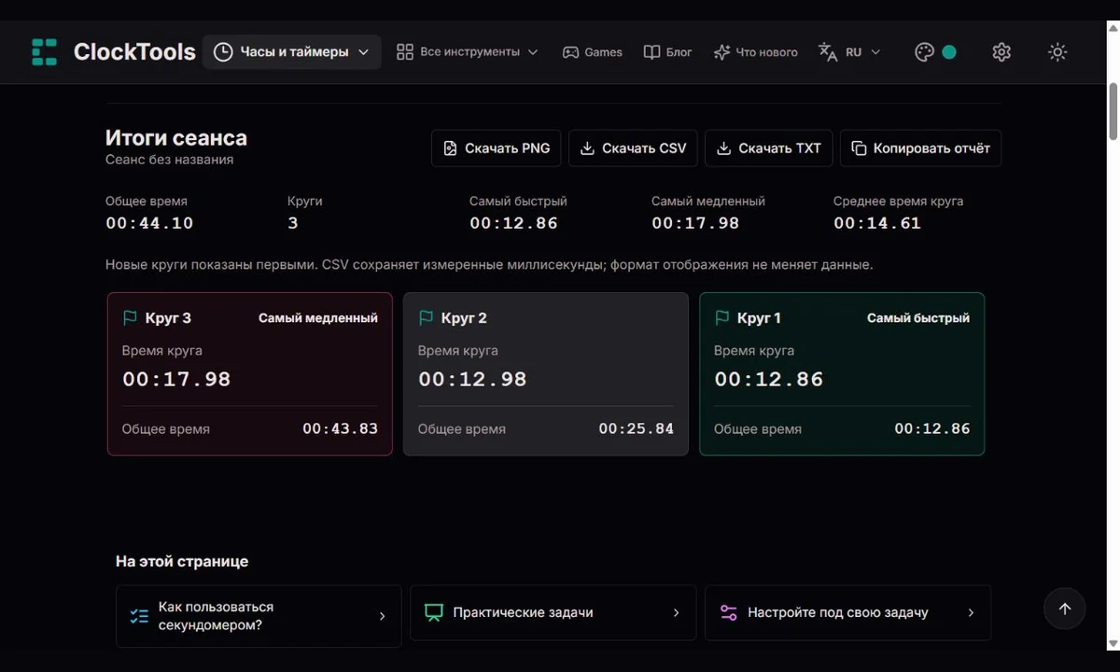Click the average lap time 00:14.61
The image size is (1120, 672).
(x=877, y=223)
